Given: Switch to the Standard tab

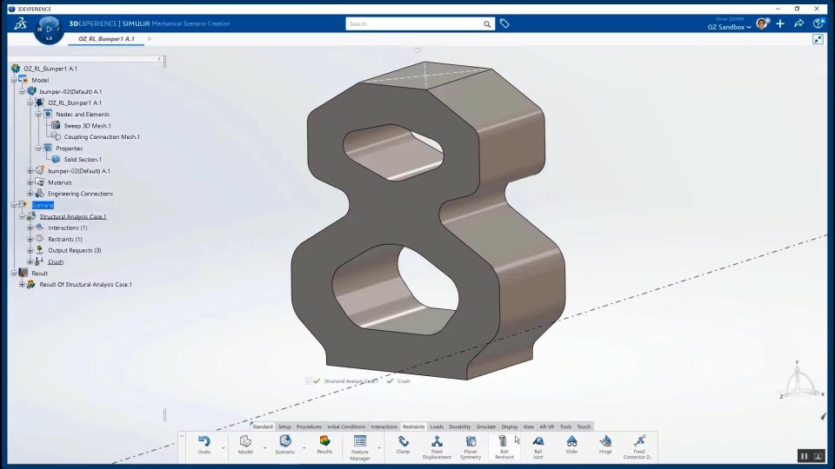Looking at the screenshot, I should click(x=262, y=426).
